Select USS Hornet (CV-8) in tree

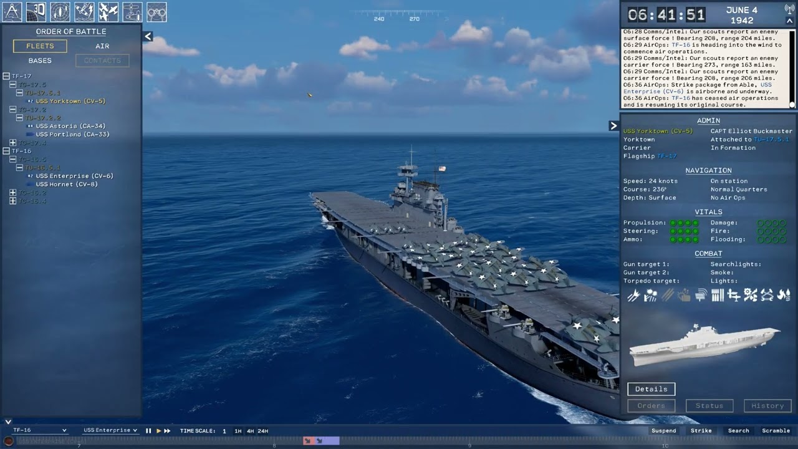tap(67, 184)
